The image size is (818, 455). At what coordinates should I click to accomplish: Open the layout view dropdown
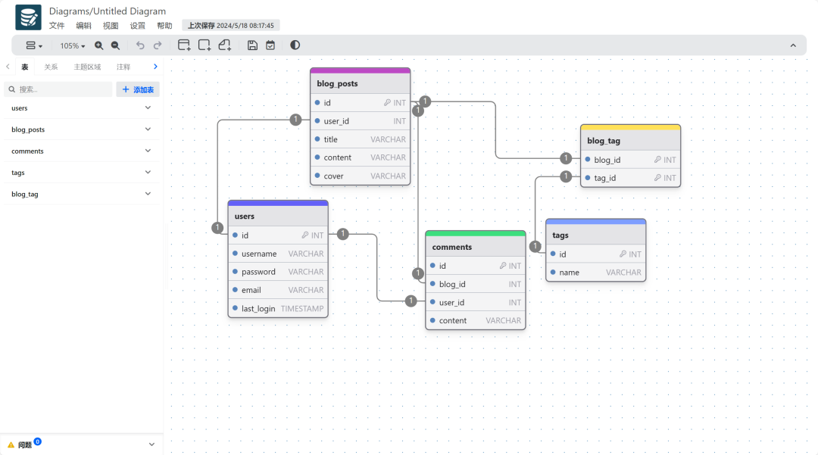coord(34,45)
